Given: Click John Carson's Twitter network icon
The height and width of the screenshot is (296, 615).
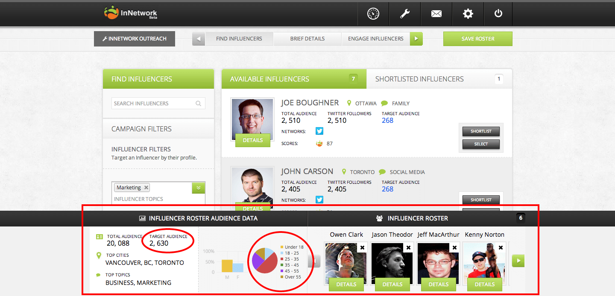Looking at the screenshot, I should pyautogui.click(x=319, y=200).
